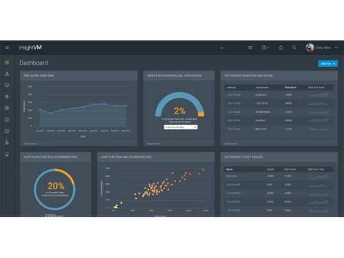Image resolution: width=344 pixels, height=258 pixels.
Task: Open address link in the 56543 assets row
Action: click(x=233, y=120)
